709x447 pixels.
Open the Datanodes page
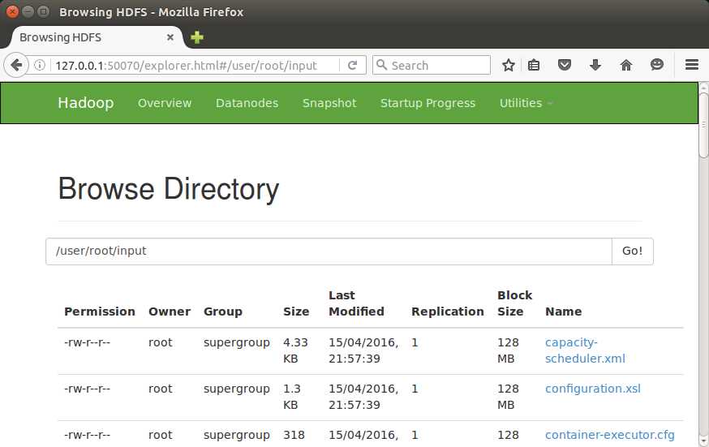247,103
